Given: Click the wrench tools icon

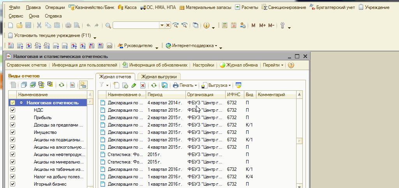Looking at the screenshot, I should pyautogui.click(x=282, y=25).
